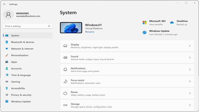
Task: Click the OneDrive cloud icon
Action: (x=172, y=23)
